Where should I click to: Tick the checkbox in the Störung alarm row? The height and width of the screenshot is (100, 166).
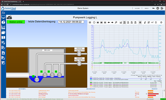click(146, 94)
